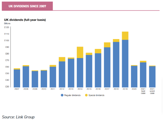Click the 2019 x-axis label
This screenshot has height=120, width=163.
tap(125, 89)
